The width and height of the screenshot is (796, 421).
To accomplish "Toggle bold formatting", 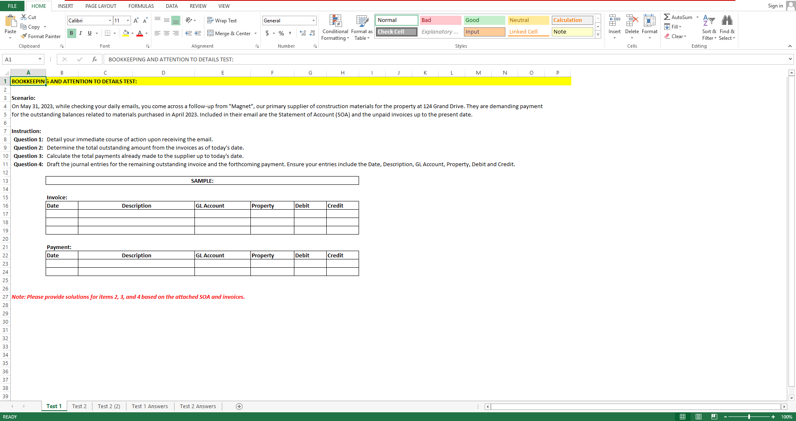I will (x=71, y=33).
